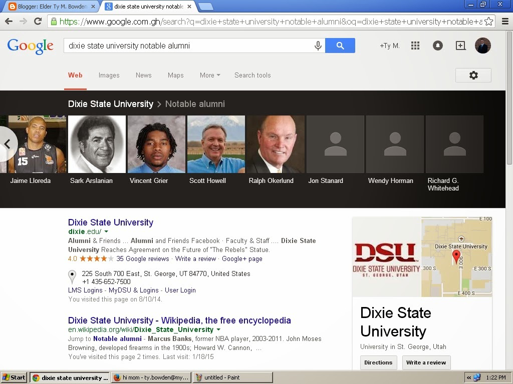Viewport: 513px width, 384px height.
Task: Click the Write a review button in panel
Action: 426,362
